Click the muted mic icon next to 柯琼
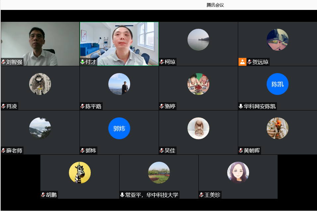This screenshot has height=211, width=317. pyautogui.click(x=162, y=62)
